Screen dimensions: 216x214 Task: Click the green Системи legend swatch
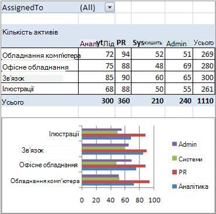(175, 158)
